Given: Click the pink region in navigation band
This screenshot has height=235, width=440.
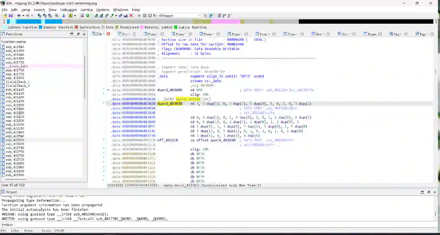Looking at the screenshot, I should 226,21.
